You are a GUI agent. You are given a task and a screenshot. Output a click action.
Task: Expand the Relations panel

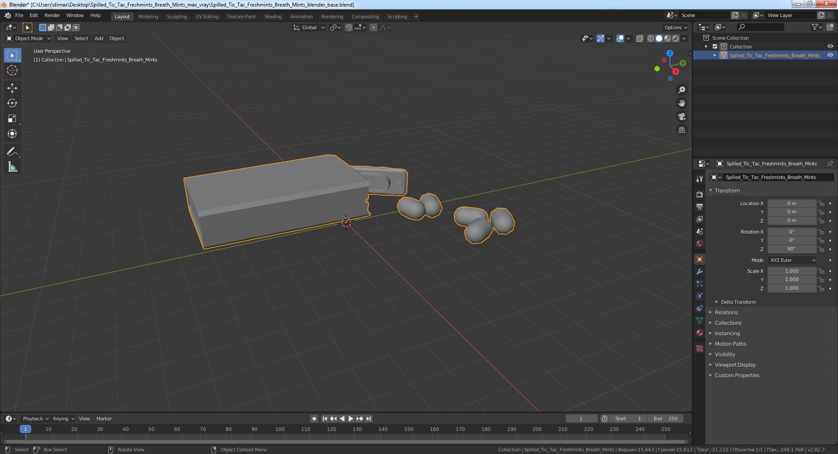[x=726, y=313]
